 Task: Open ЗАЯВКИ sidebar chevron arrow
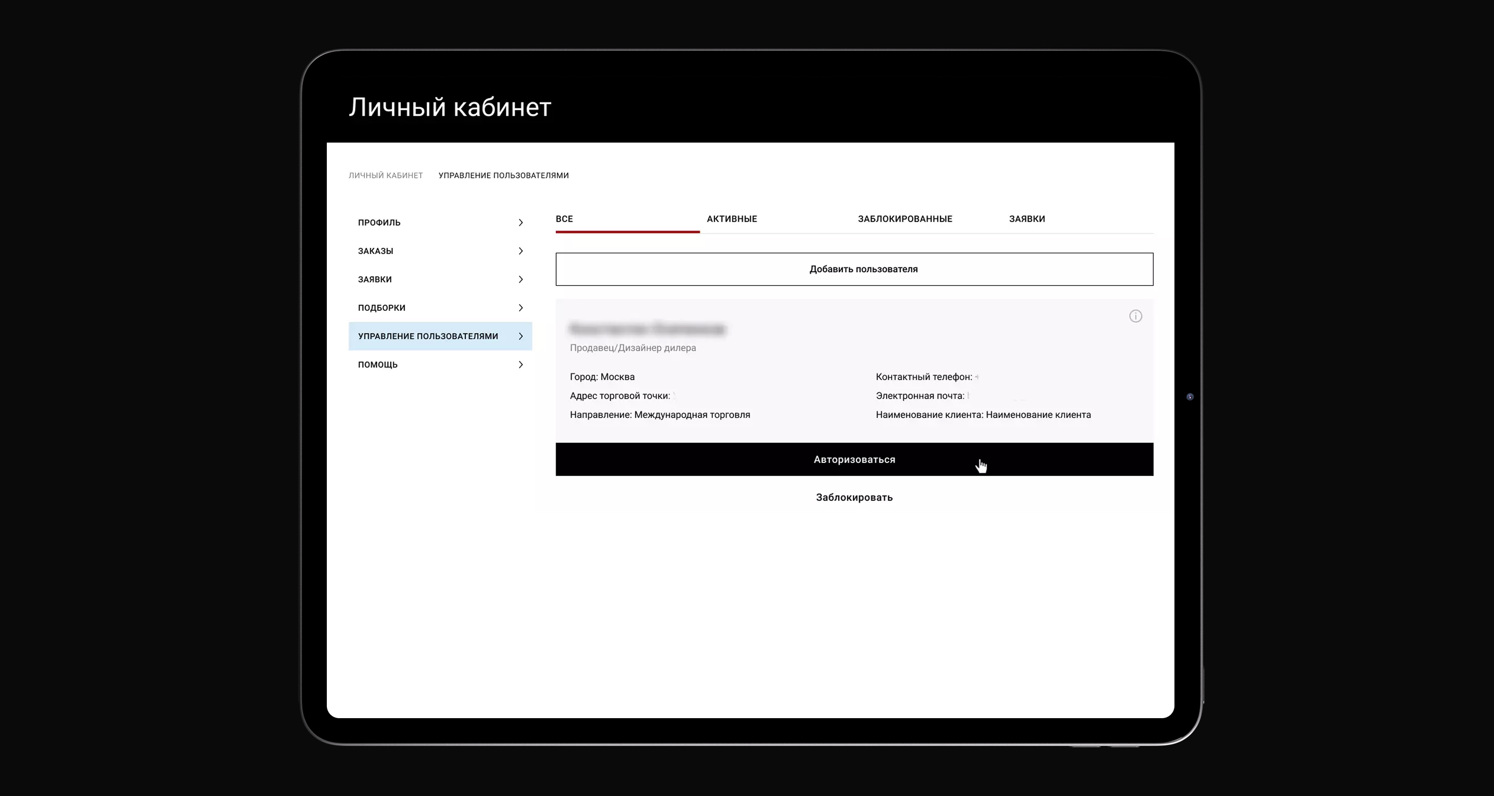(520, 280)
